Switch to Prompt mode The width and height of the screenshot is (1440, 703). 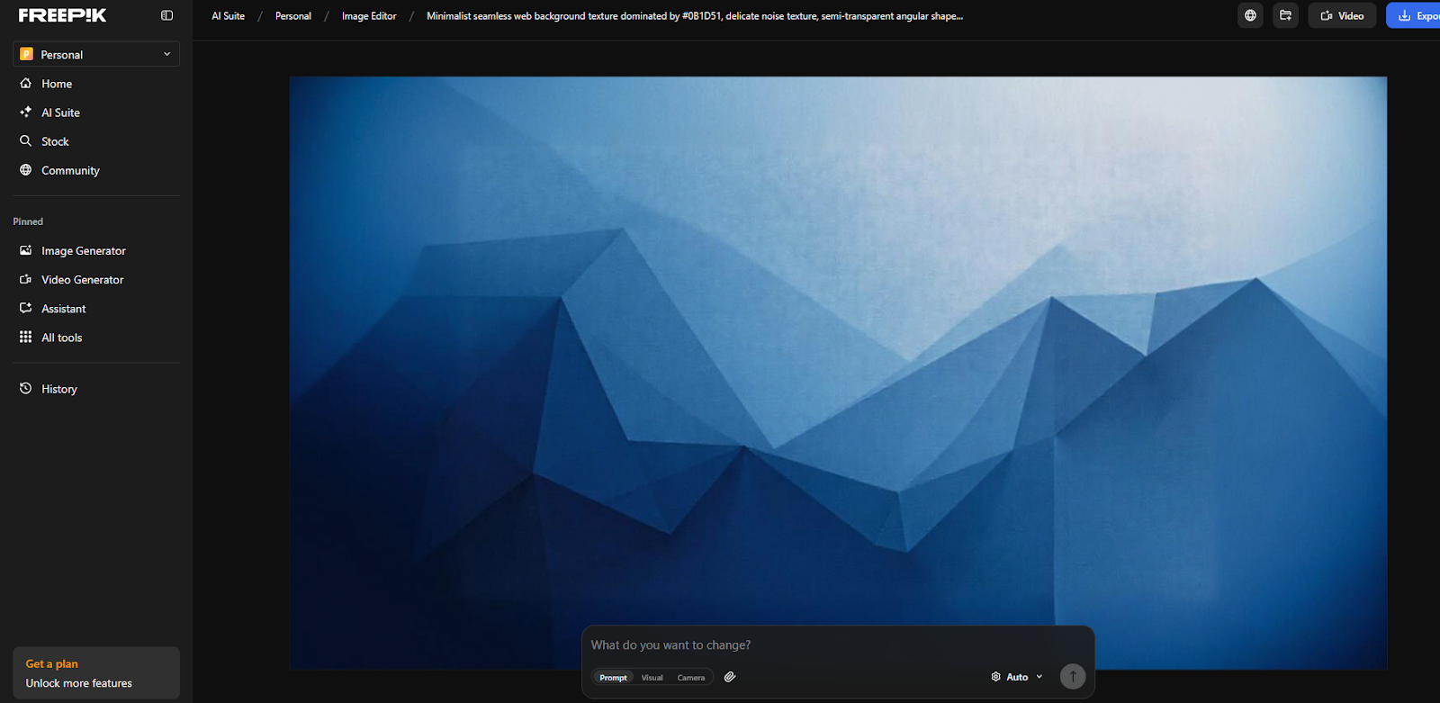[613, 678]
